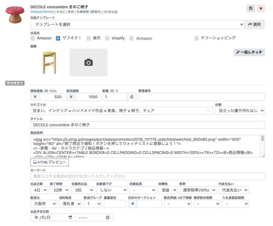Open the ITANAS1XNYXO item link
This screenshot has width=273, height=226.
[x=42, y=12]
